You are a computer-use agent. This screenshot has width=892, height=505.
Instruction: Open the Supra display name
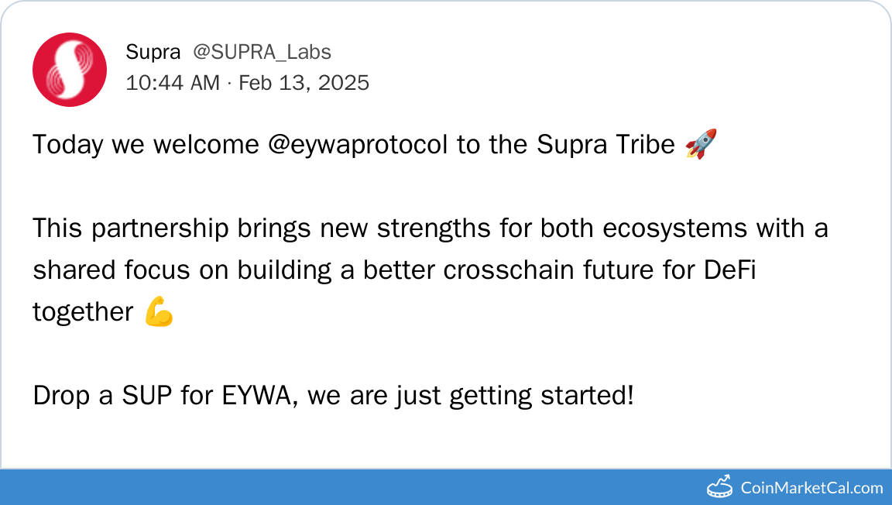click(153, 52)
